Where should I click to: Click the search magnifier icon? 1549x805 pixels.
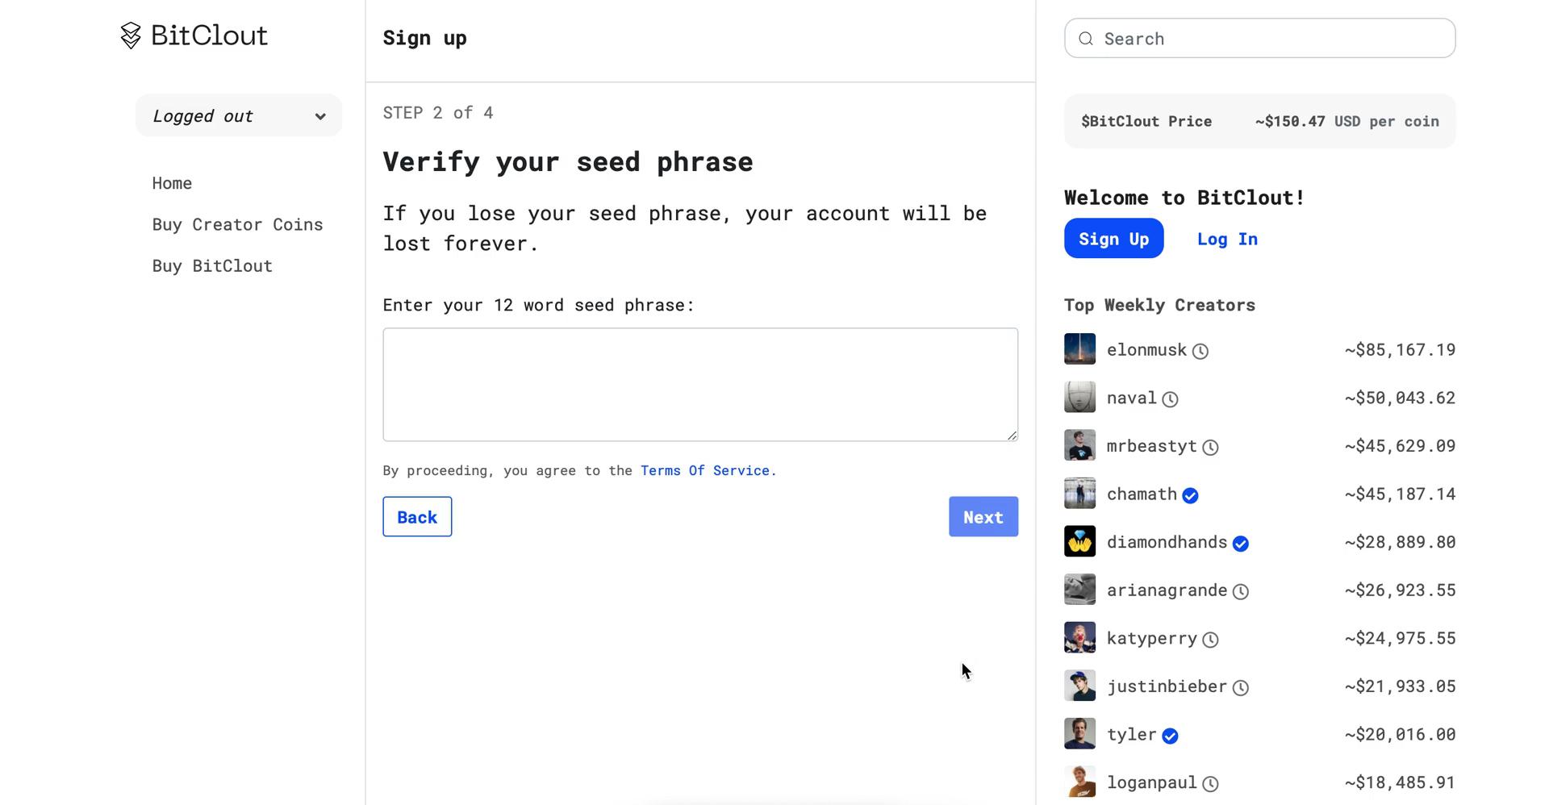(1085, 38)
